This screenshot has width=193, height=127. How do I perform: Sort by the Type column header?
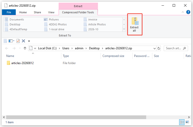(81, 56)
